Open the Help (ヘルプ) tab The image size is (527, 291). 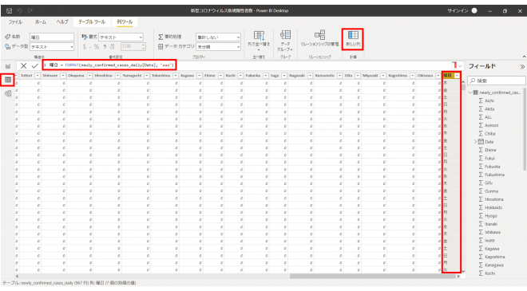(x=61, y=22)
